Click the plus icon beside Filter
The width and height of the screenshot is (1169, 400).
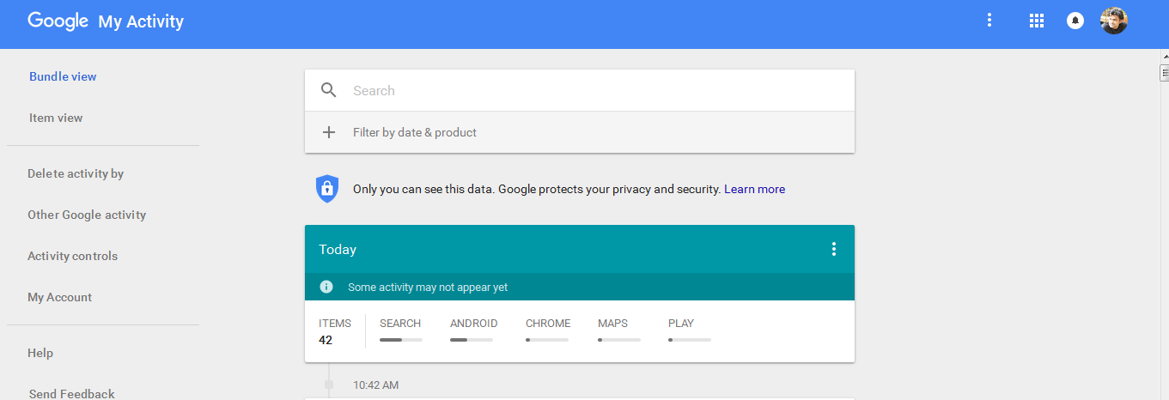coord(328,132)
